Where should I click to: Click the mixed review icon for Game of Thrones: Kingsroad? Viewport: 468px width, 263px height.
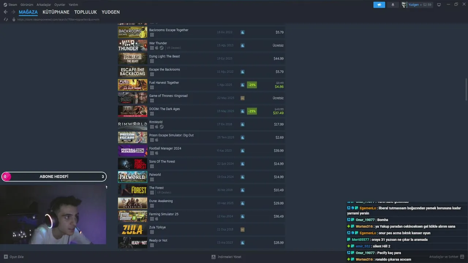coord(242,98)
